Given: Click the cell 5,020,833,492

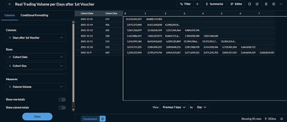Looking at the screenshot, I should (x=267, y=52).
